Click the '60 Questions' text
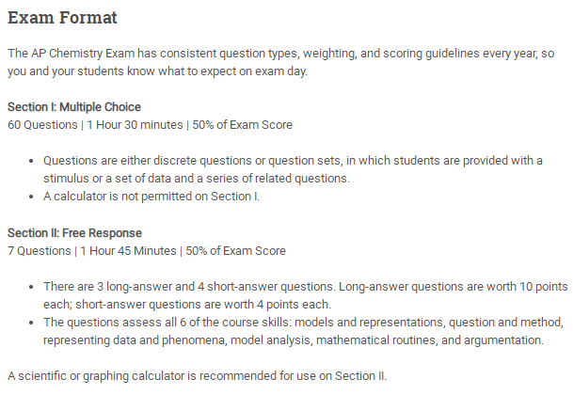The width and height of the screenshot is (573, 395). (x=42, y=125)
